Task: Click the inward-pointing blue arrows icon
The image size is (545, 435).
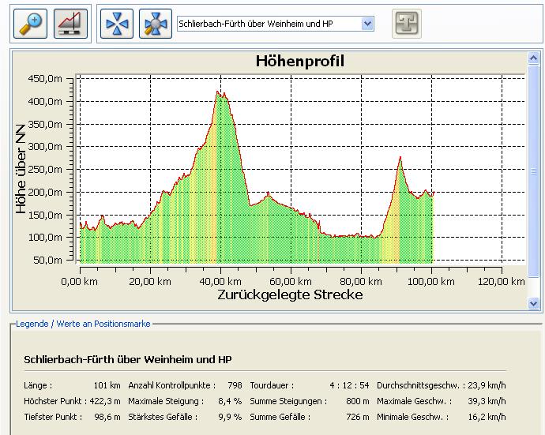Action: point(117,24)
